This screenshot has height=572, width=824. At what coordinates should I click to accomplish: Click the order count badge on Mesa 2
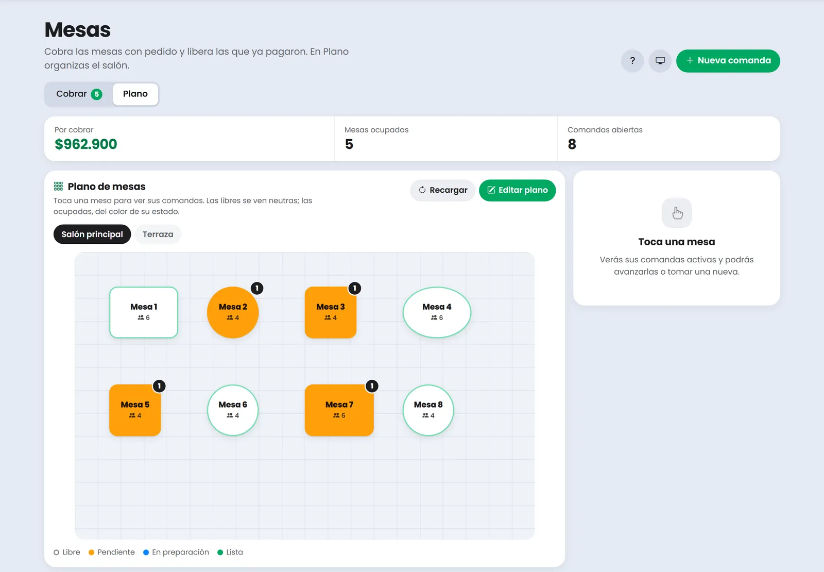click(x=257, y=288)
